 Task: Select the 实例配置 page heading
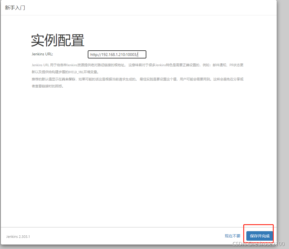(x=57, y=40)
